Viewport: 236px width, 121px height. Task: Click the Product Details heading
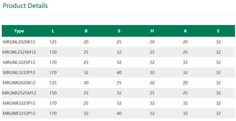click(25, 6)
